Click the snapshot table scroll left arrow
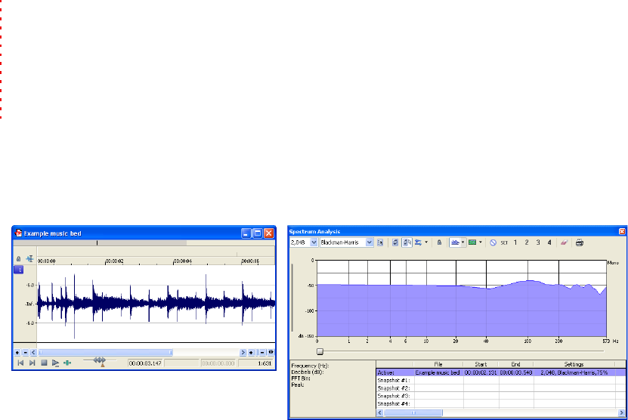 point(380,412)
